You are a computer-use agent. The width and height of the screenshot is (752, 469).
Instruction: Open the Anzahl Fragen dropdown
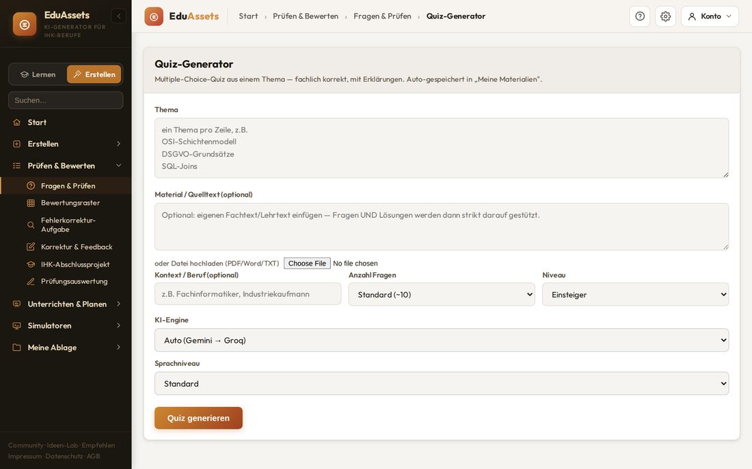click(x=441, y=295)
